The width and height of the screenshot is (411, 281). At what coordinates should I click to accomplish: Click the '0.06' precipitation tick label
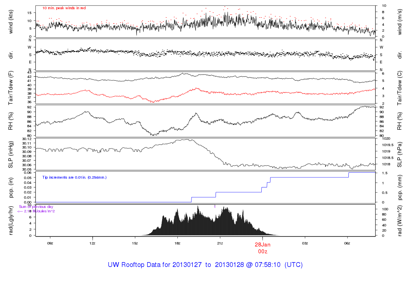point(28,173)
